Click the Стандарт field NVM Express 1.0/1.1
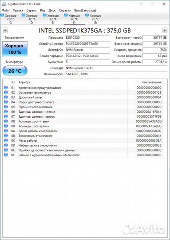The image size is (170, 240). click(116, 68)
